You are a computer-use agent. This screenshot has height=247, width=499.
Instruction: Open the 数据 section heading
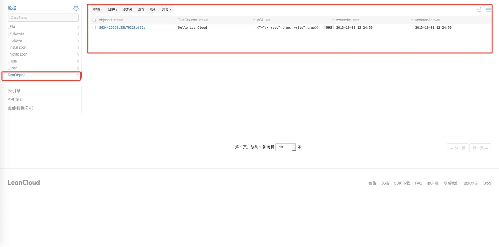12,8
